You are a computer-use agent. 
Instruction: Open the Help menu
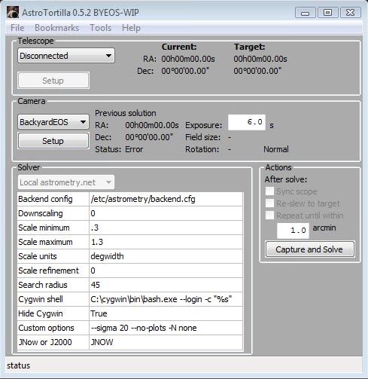pyautogui.click(x=131, y=28)
